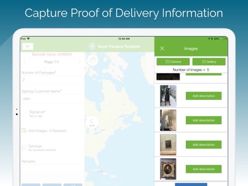Image resolution: width=248 pixels, height=186 pixels.
Task: Add description to the gold-framed portrait
Action: pos(204,169)
